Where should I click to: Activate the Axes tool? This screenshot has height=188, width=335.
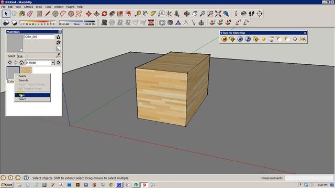[169, 14]
